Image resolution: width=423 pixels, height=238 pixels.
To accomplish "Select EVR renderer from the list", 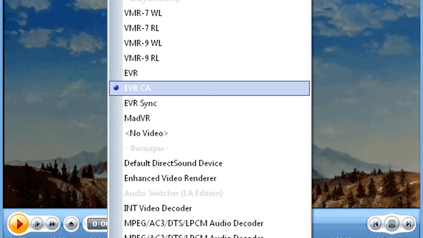I will 131,73.
